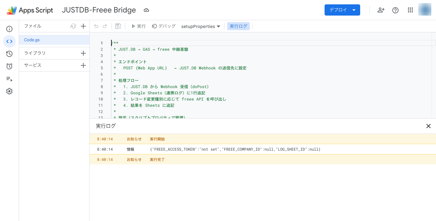Select the Code.gs file
This screenshot has width=436, height=221.
[54, 40]
